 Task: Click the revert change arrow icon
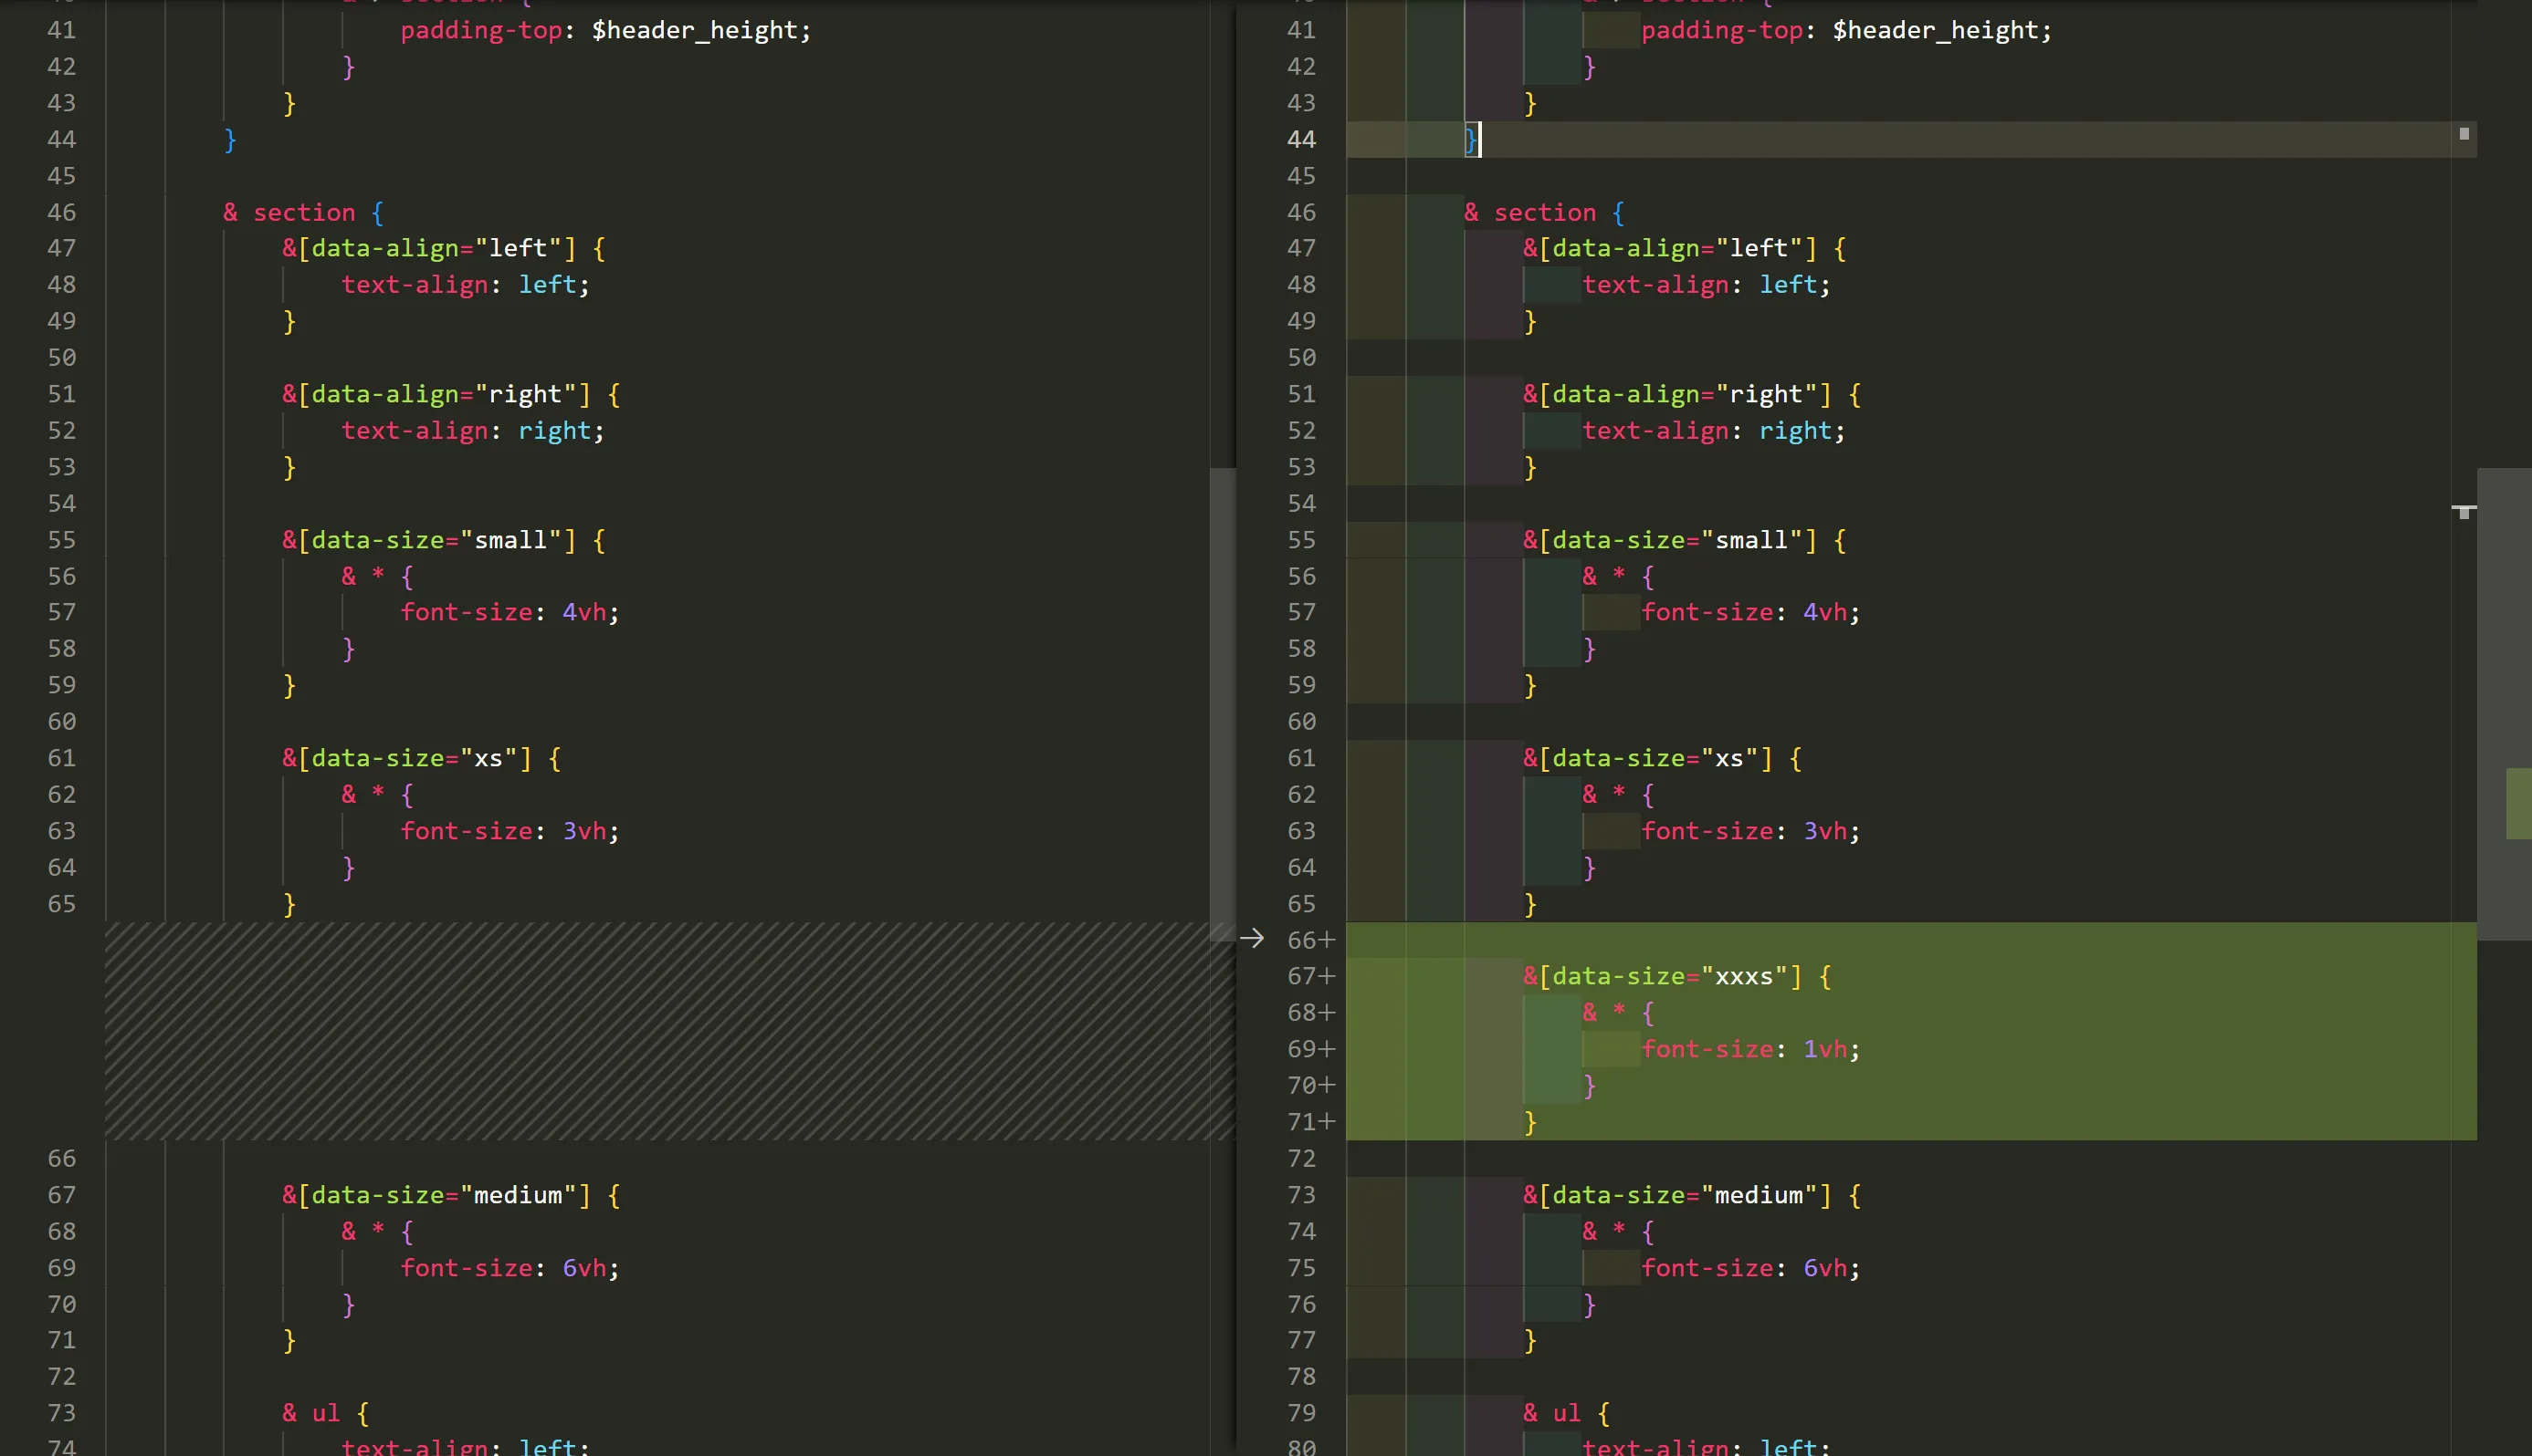pyautogui.click(x=1251, y=938)
